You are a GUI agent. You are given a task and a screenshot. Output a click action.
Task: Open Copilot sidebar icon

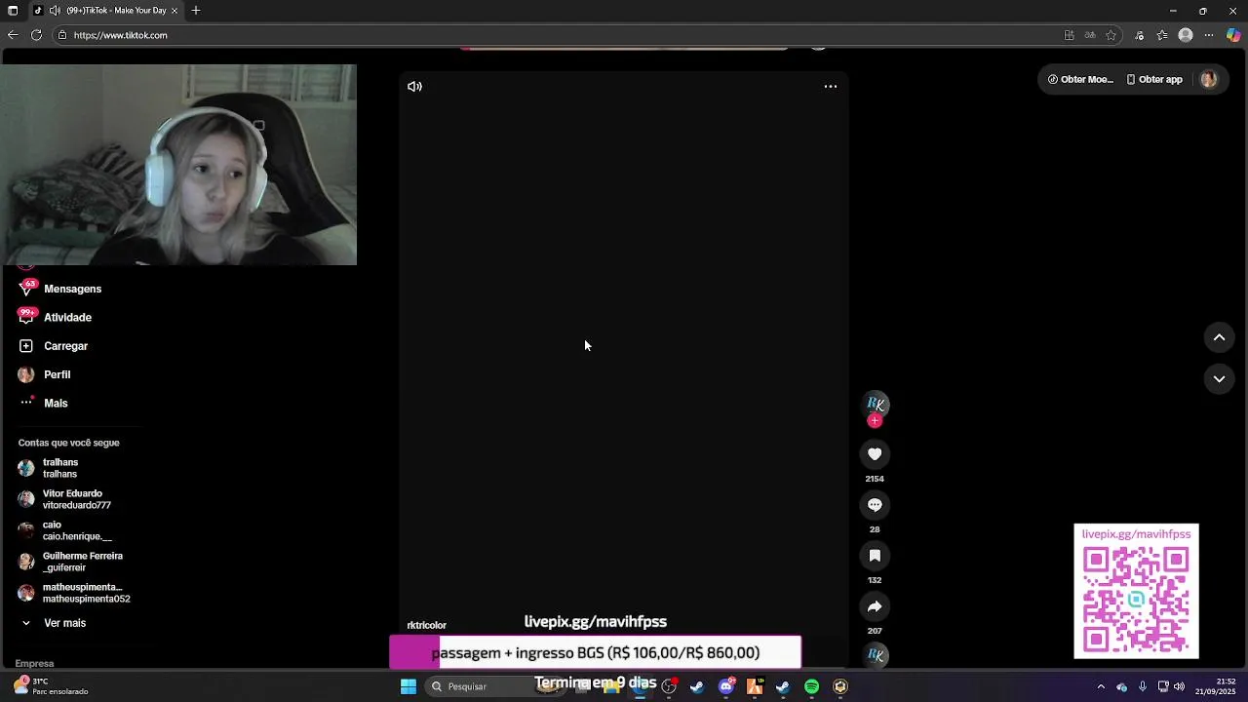pos(1233,35)
